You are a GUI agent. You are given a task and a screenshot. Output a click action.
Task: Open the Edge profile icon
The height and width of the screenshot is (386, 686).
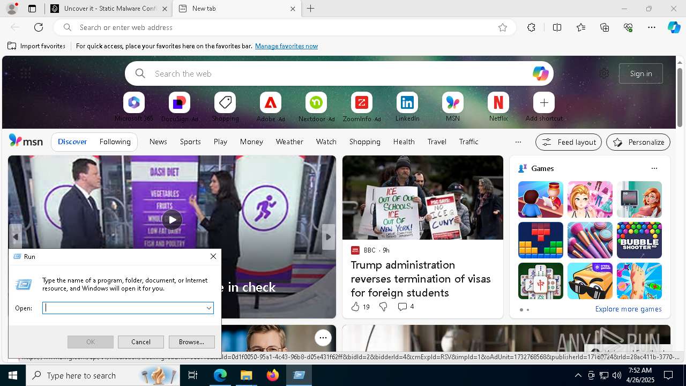point(12,9)
